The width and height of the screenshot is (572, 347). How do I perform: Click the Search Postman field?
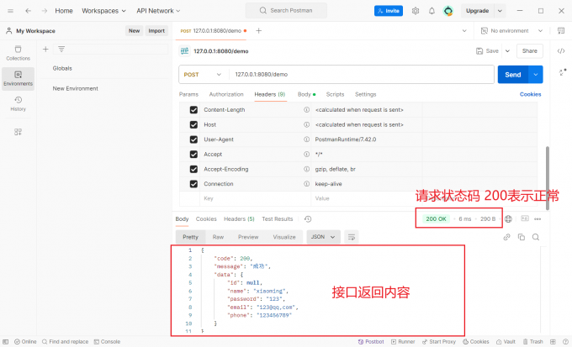286,11
